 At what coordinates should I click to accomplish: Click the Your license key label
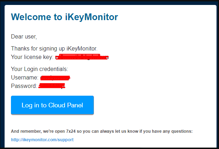pyautogui.click(x=32, y=57)
